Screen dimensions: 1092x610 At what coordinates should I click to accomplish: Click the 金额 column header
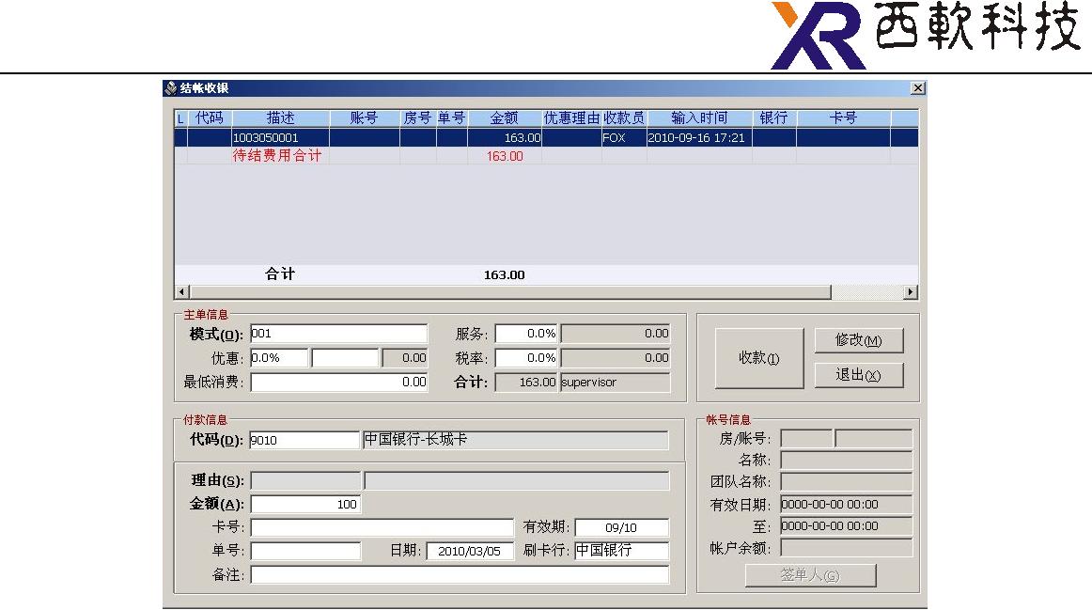click(x=505, y=118)
